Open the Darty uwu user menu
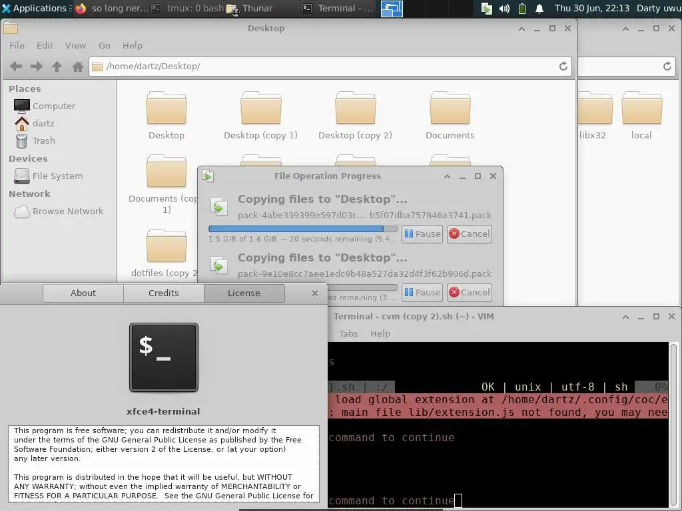 pyautogui.click(x=659, y=8)
